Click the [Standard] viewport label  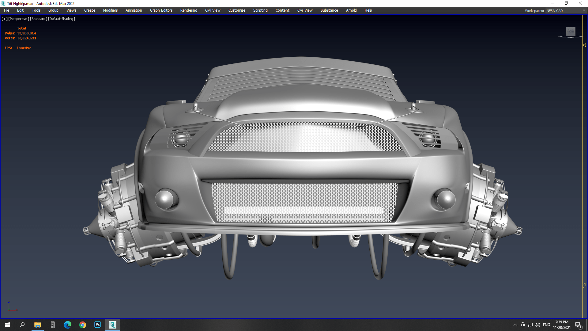39,19
